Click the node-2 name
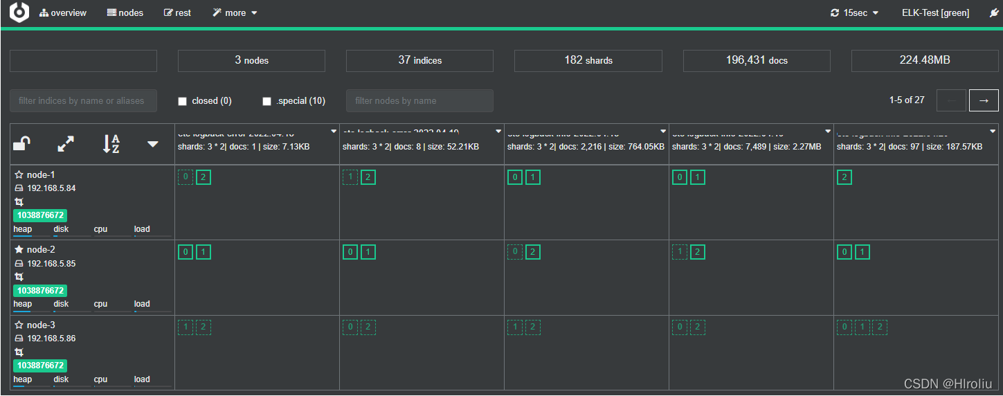This screenshot has width=1003, height=396. click(41, 250)
